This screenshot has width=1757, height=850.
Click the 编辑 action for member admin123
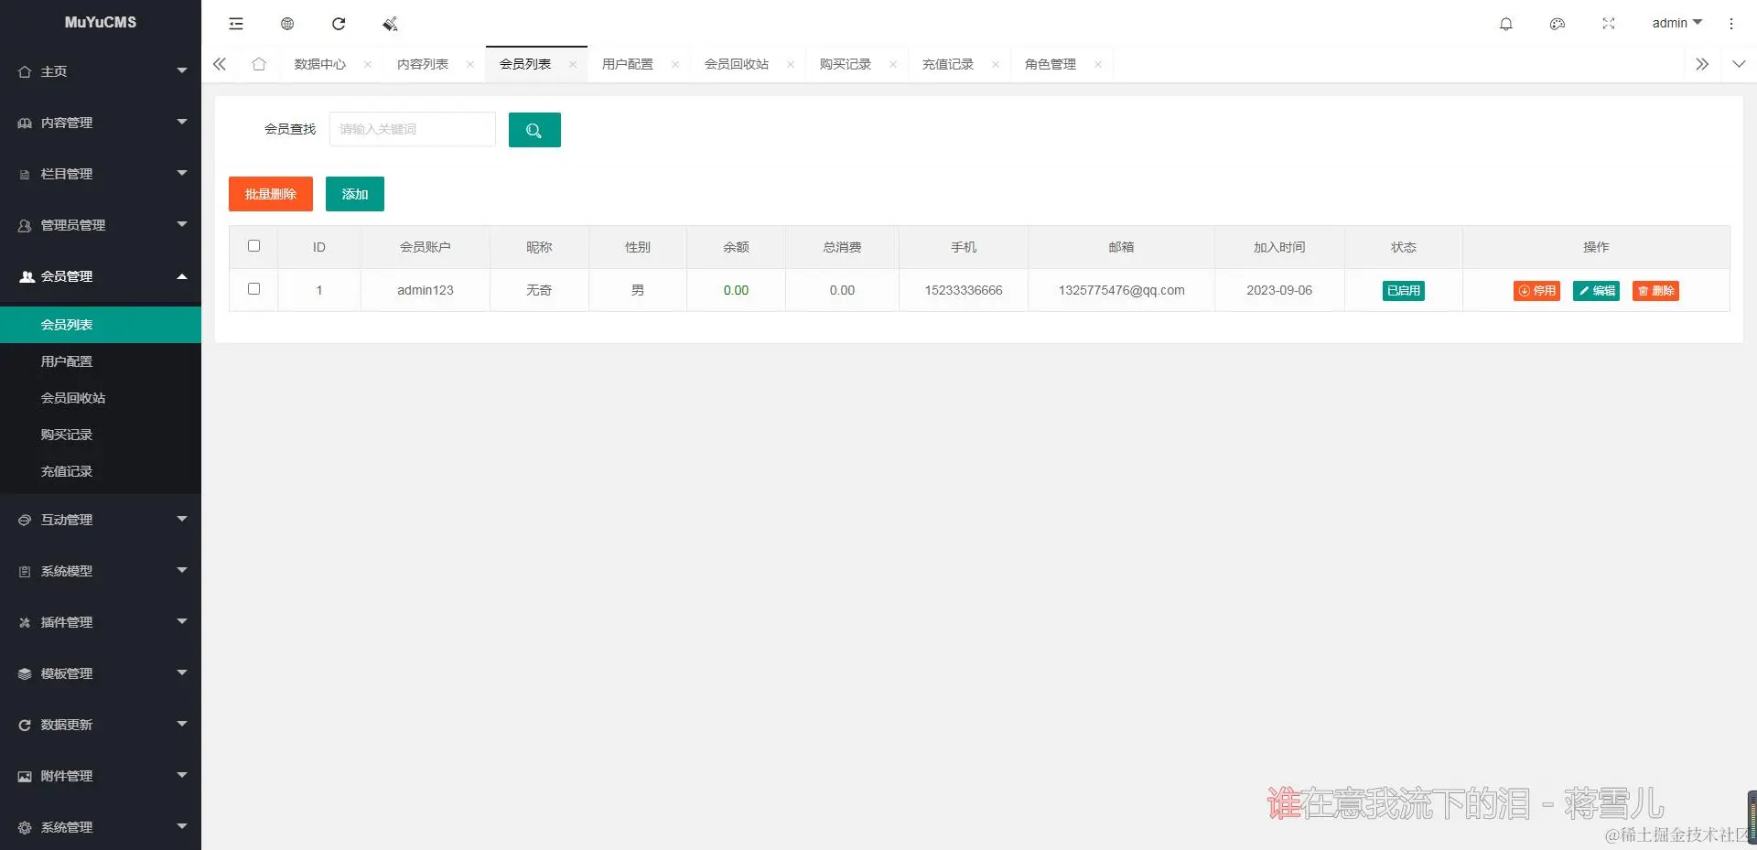pyautogui.click(x=1596, y=290)
